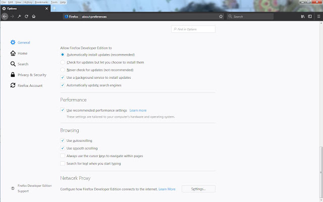Open a new tab with plus button
Image resolution: width=323 pixels, height=202 pixels.
tap(54, 8)
